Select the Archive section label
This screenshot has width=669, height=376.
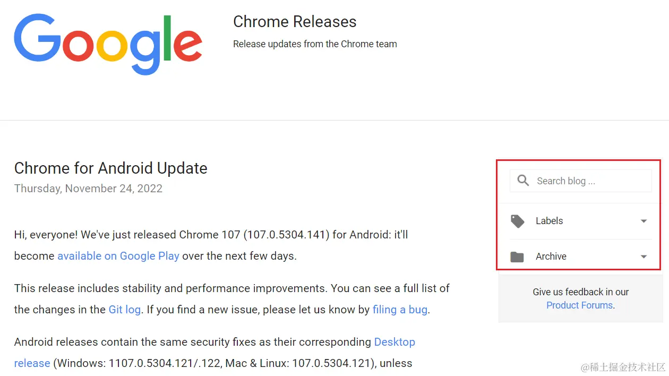pyautogui.click(x=551, y=257)
